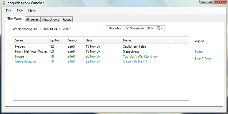Open the File menu
Screen dimensions: 228x114
coord(9,11)
